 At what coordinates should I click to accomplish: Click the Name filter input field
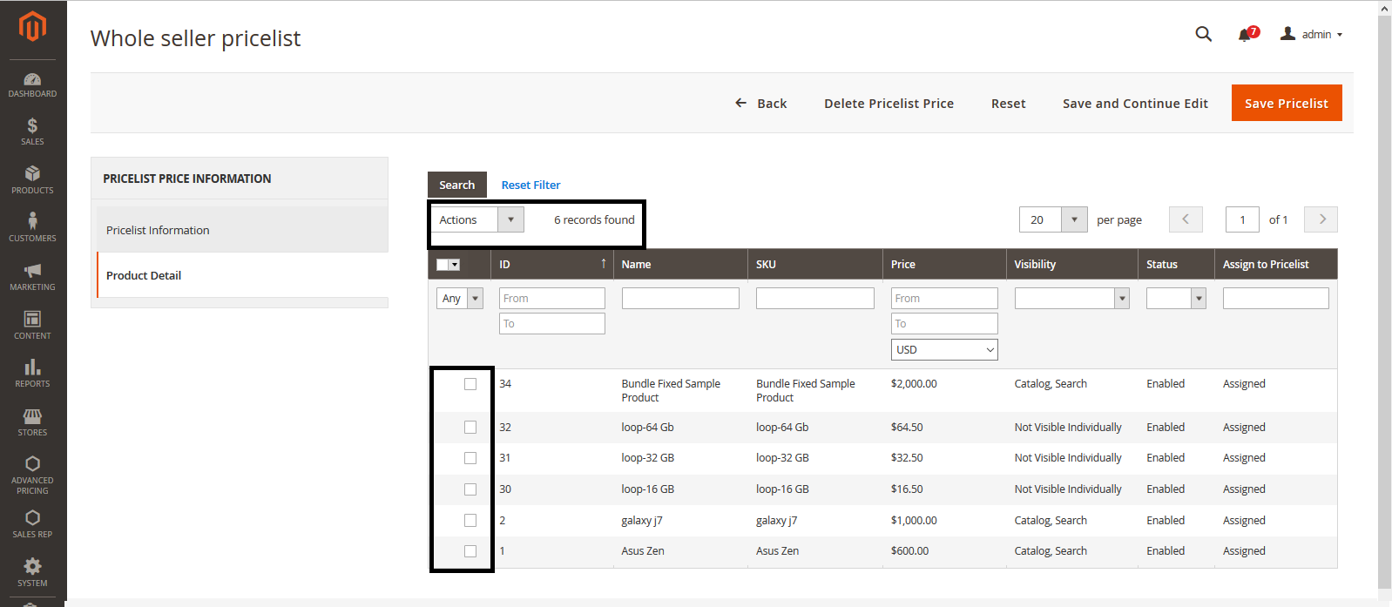click(x=680, y=299)
